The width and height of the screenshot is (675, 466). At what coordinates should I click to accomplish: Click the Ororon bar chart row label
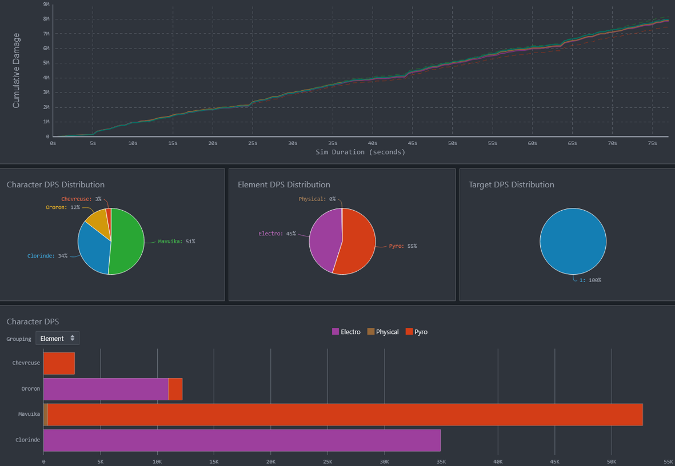coord(30,389)
